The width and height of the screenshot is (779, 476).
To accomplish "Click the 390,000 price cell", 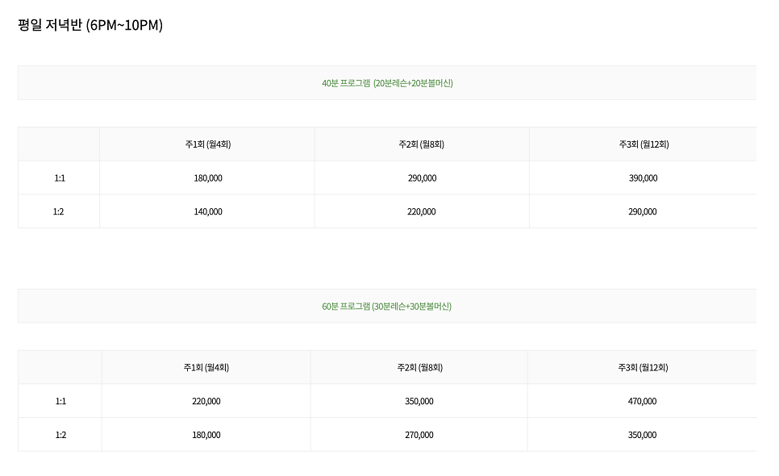I will [643, 178].
